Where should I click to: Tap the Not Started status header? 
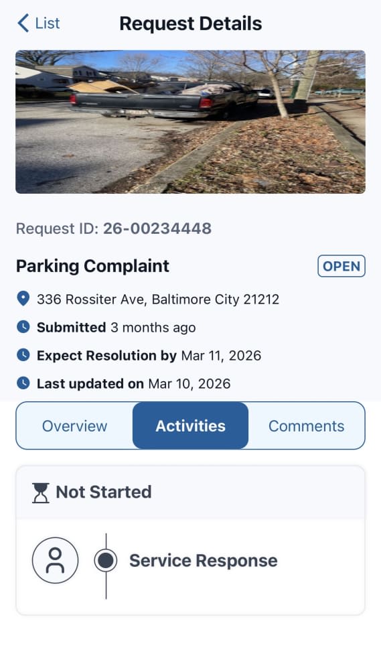click(x=190, y=492)
